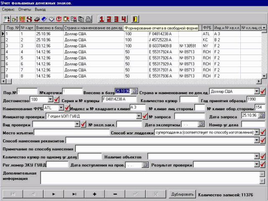Expand the 'Результат проверки' dropdown
This screenshot has height=201, width=268.
pyautogui.click(x=257, y=165)
